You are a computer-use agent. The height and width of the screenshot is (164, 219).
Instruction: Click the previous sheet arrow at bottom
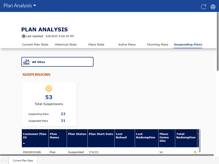[x=2, y=160]
